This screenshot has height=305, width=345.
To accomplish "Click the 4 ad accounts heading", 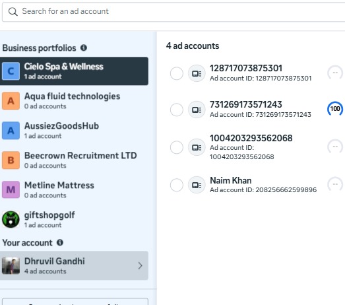I will coord(193,46).
